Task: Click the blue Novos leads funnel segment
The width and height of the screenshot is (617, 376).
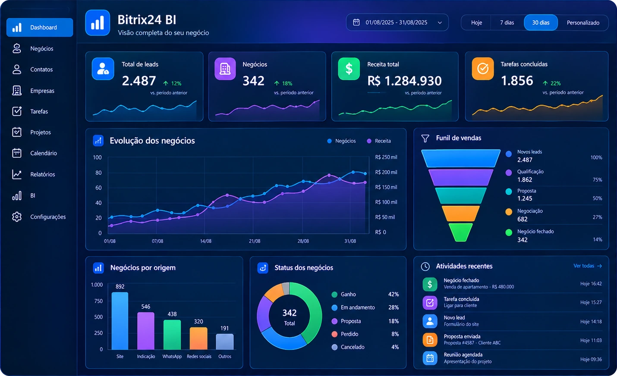Action: tap(461, 158)
